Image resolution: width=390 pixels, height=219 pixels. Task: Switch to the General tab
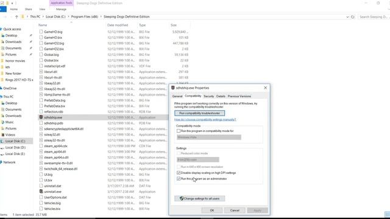pyautogui.click(x=177, y=96)
